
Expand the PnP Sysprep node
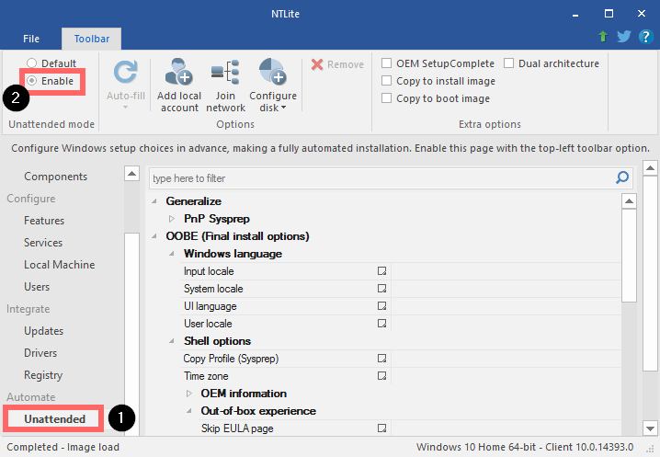pyautogui.click(x=172, y=219)
